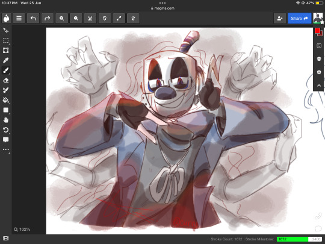Select the Eraser tool
Screen dimensions: 325x244
tap(6, 80)
